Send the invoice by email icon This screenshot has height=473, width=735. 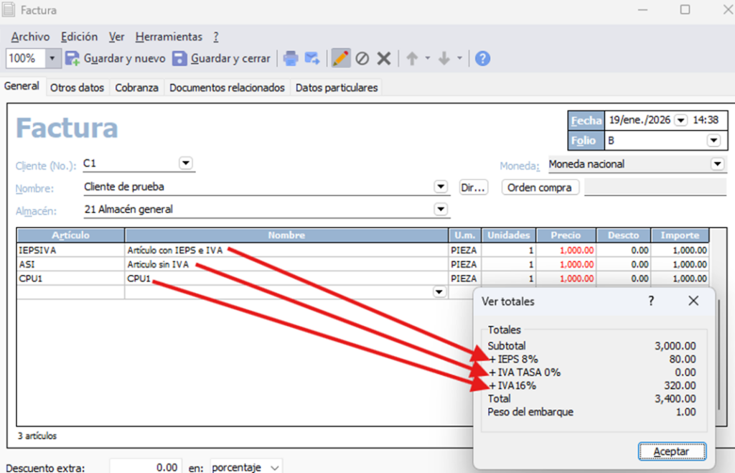coord(312,58)
